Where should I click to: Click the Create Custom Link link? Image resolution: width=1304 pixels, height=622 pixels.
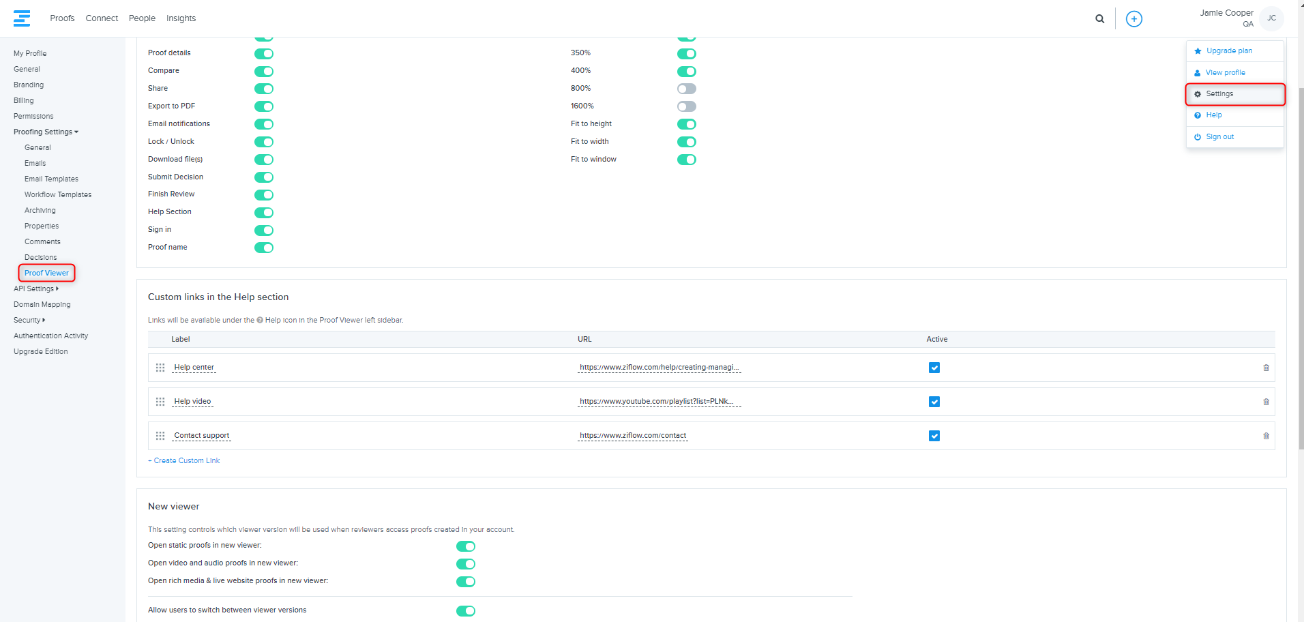click(x=186, y=461)
